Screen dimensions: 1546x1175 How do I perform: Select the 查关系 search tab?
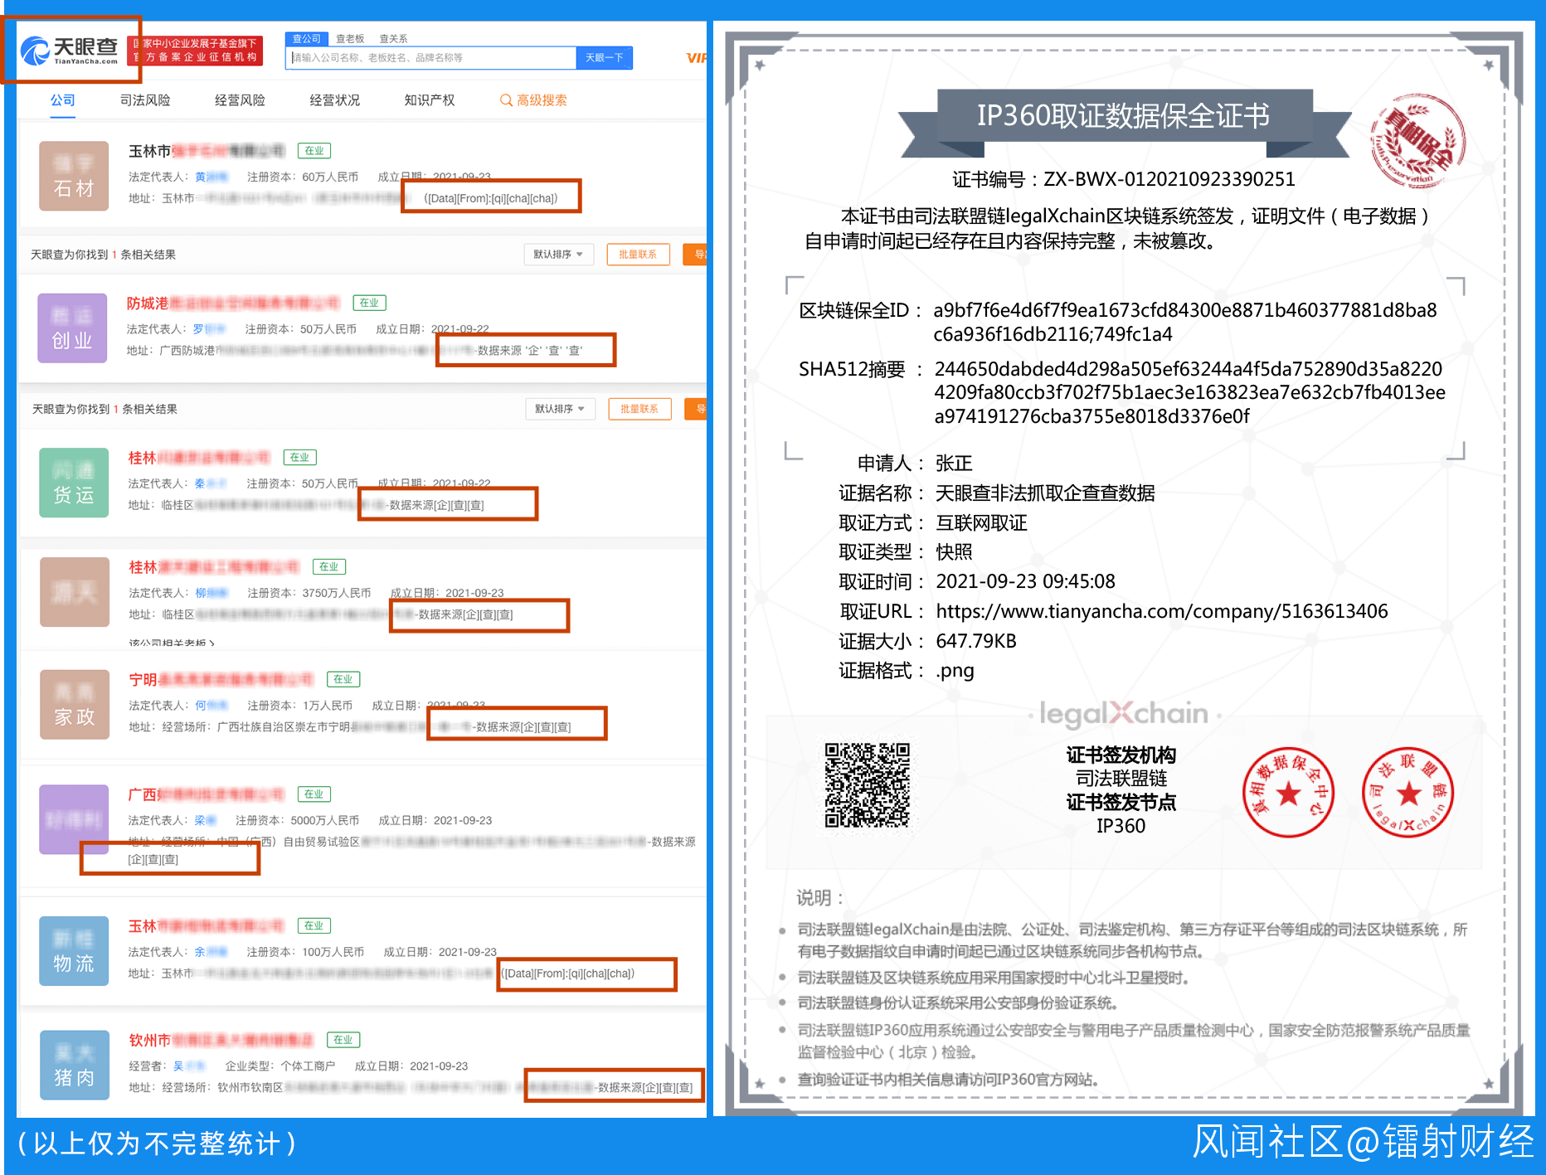393,39
